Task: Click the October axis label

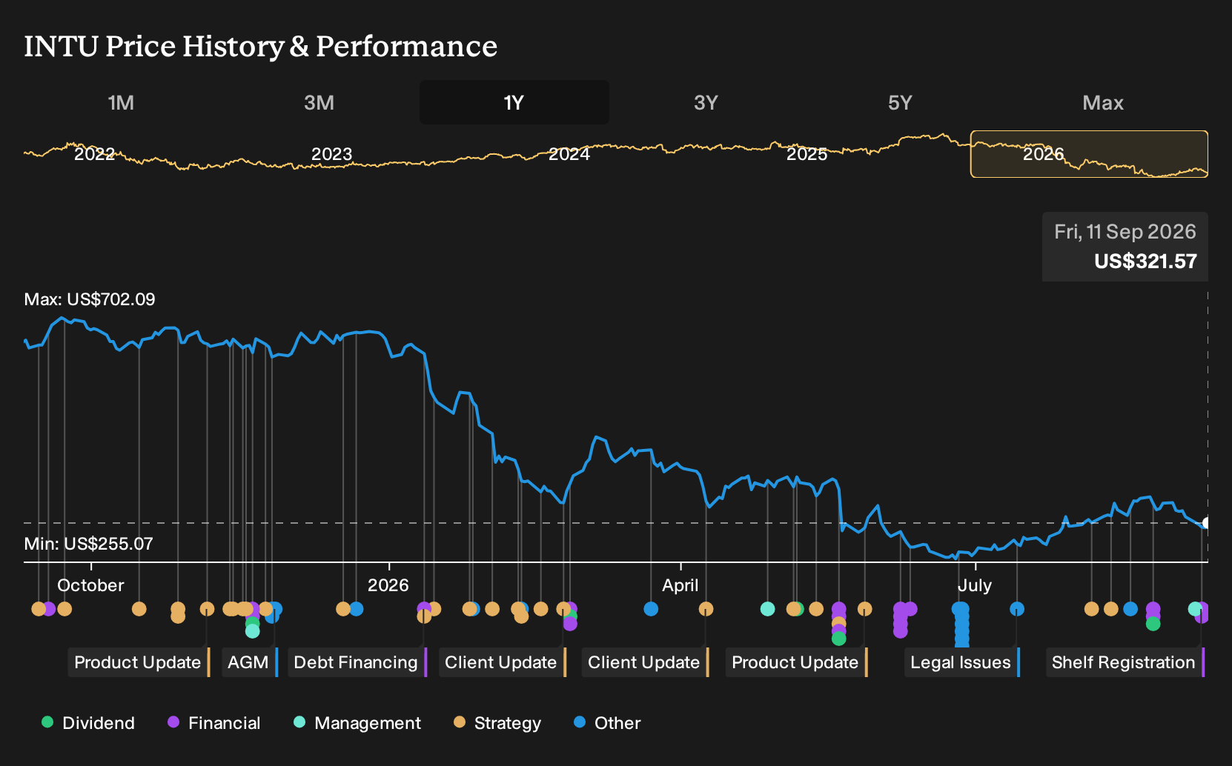Action: pos(90,585)
